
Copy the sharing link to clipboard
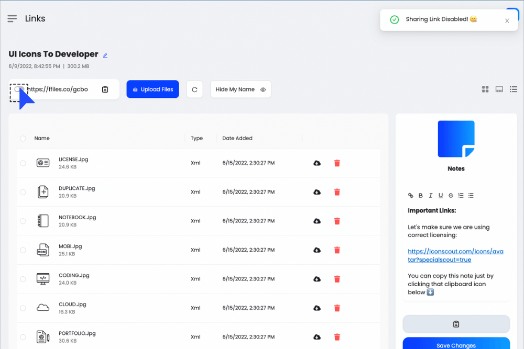coord(105,89)
